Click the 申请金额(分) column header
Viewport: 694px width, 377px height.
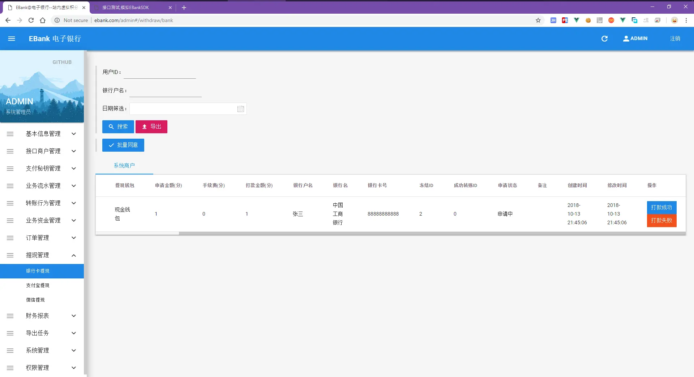[x=168, y=186]
